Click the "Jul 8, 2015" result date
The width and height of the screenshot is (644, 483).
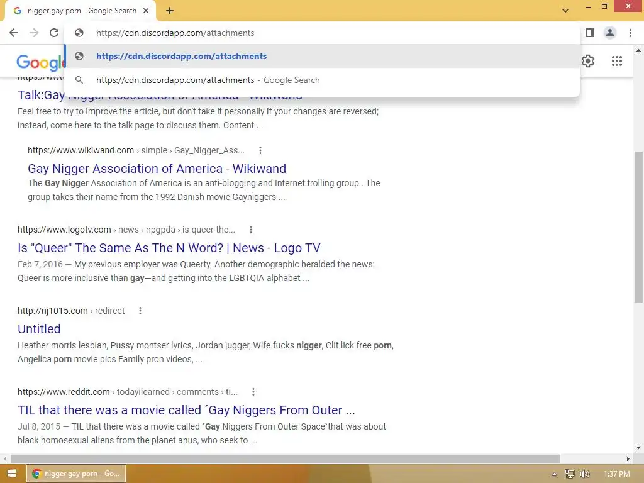(39, 426)
